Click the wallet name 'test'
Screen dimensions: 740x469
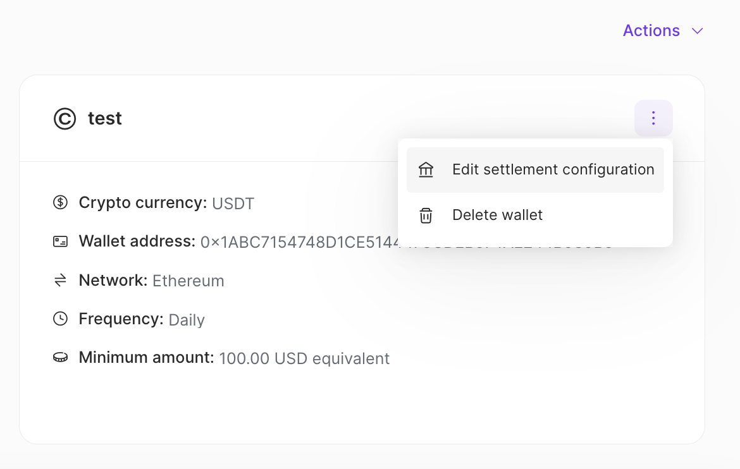pos(105,118)
